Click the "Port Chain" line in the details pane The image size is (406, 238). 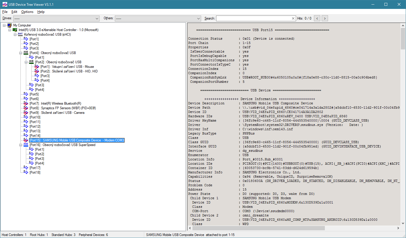[x=219, y=43]
